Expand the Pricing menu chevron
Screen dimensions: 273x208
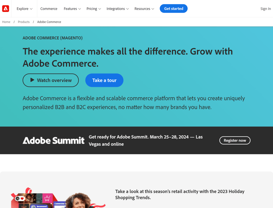click(x=99, y=9)
